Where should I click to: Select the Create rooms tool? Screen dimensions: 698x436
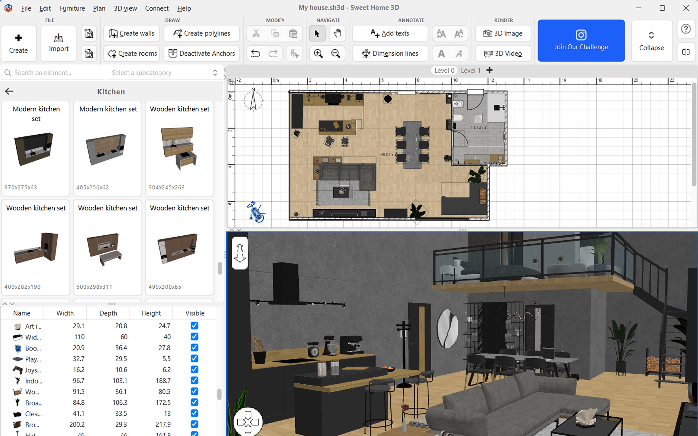[x=131, y=53]
